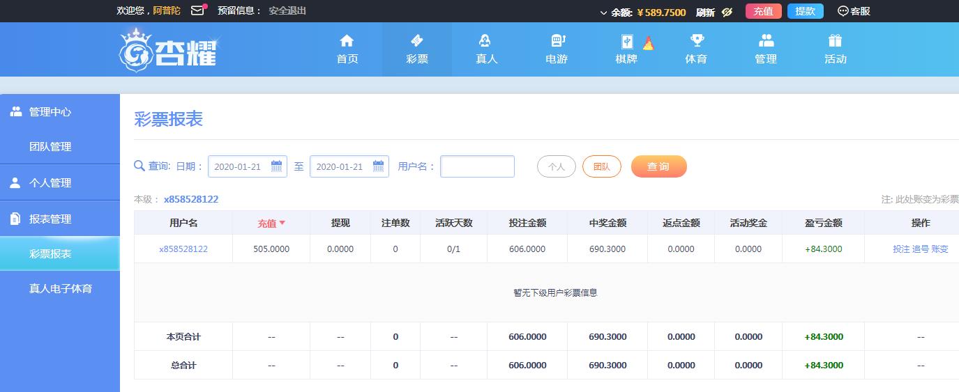The width and height of the screenshot is (959, 392).
Task: Select the 个人 filter option
Action: (556, 166)
